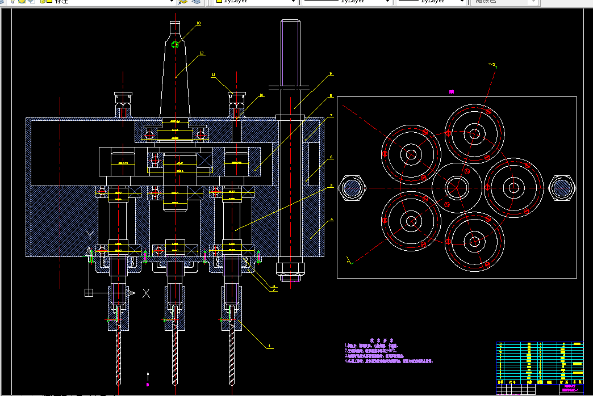Select the green circle on the tapered shank
Image resolution: width=593 pixels, height=396 pixels.
tap(175, 45)
